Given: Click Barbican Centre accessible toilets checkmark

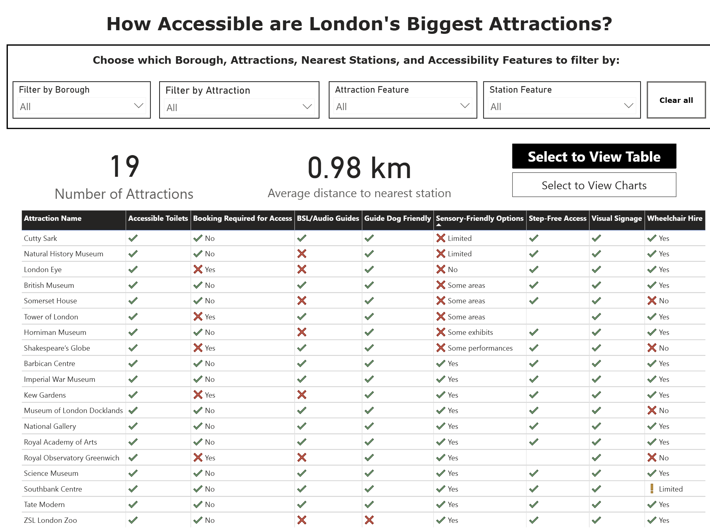Looking at the screenshot, I should tap(133, 363).
